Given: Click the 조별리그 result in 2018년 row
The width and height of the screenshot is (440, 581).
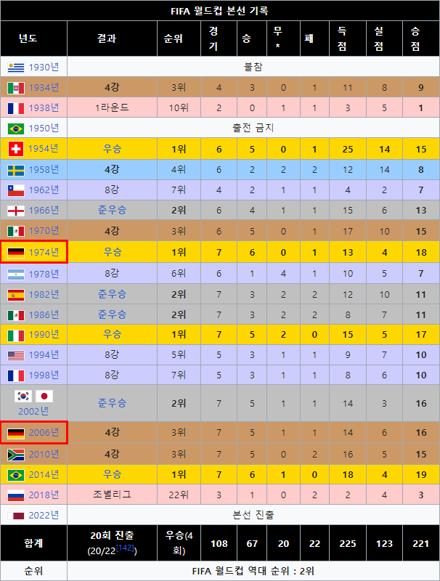Looking at the screenshot, I should (113, 495).
